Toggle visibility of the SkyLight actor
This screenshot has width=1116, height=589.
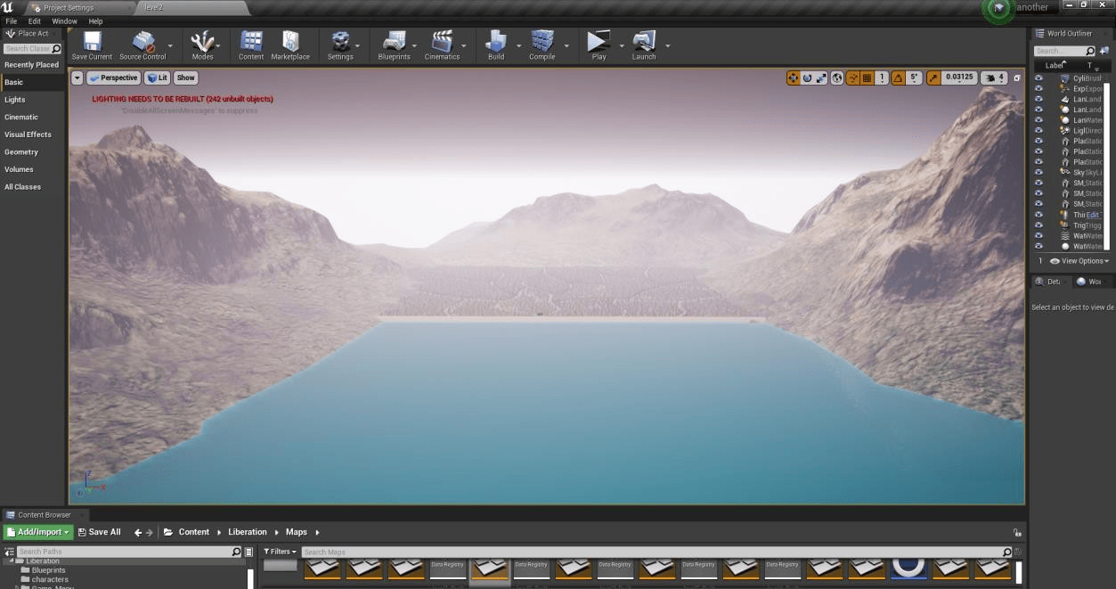click(x=1039, y=172)
